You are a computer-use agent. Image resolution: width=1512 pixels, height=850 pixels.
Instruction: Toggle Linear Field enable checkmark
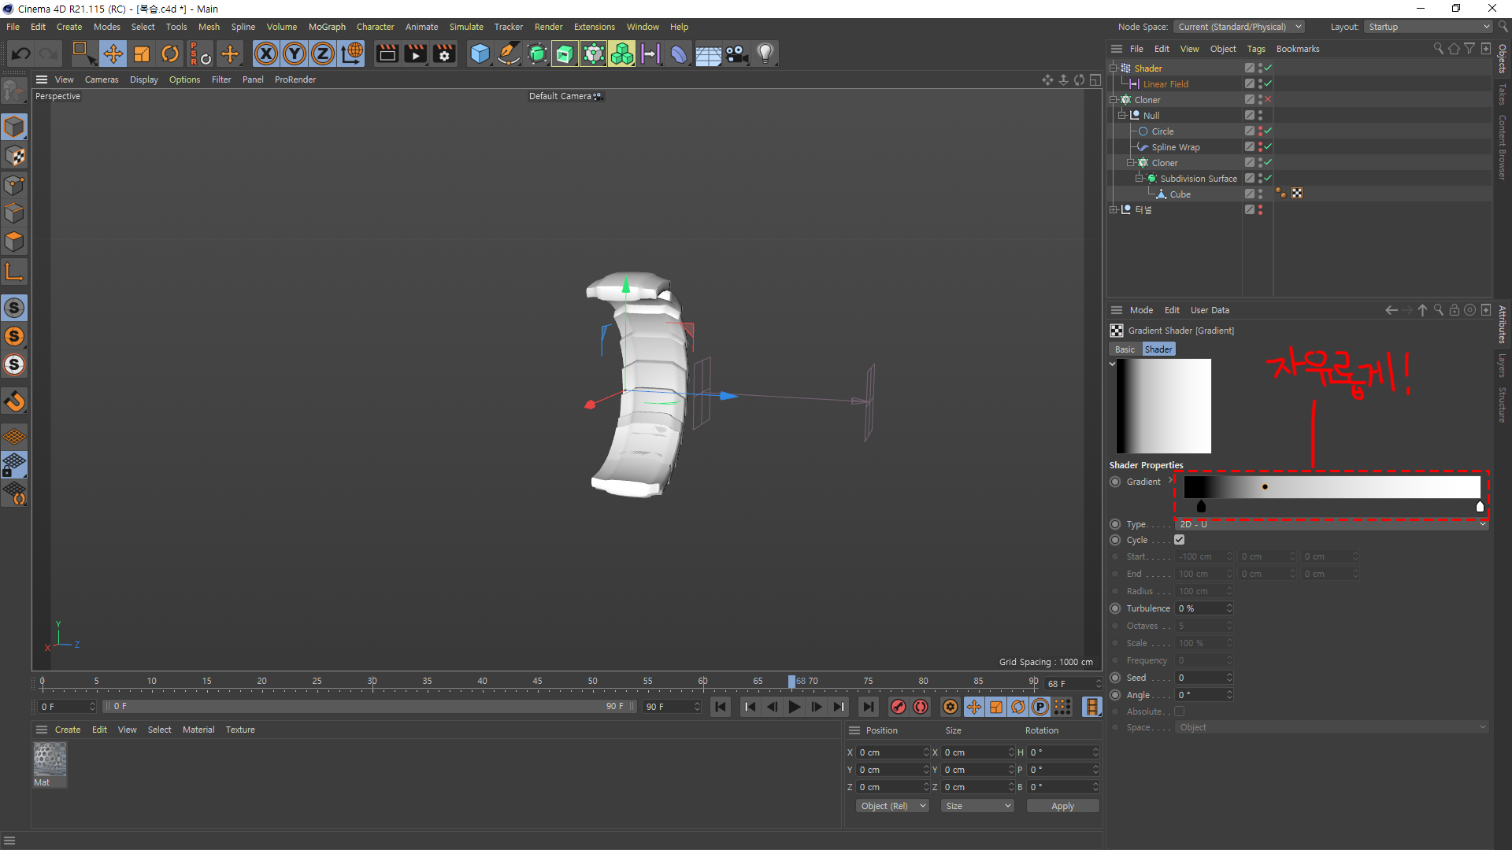tap(1268, 83)
